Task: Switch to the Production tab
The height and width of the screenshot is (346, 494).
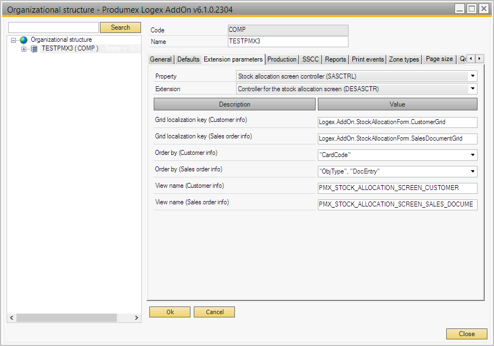Action: [x=282, y=59]
